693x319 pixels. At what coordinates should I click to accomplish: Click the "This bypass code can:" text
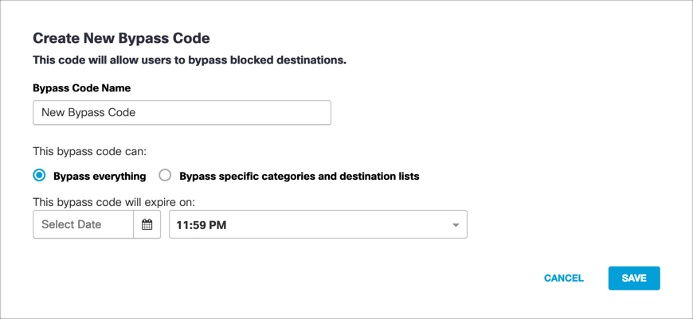click(x=89, y=151)
